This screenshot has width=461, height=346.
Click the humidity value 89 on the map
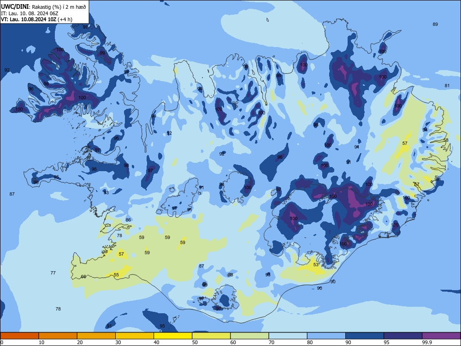435,24
